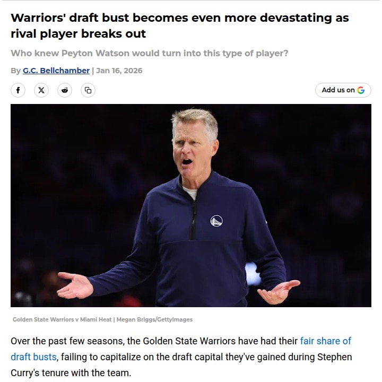Open G.C. Bellchamber's author page
This screenshot has width=382, height=382.
56,71
